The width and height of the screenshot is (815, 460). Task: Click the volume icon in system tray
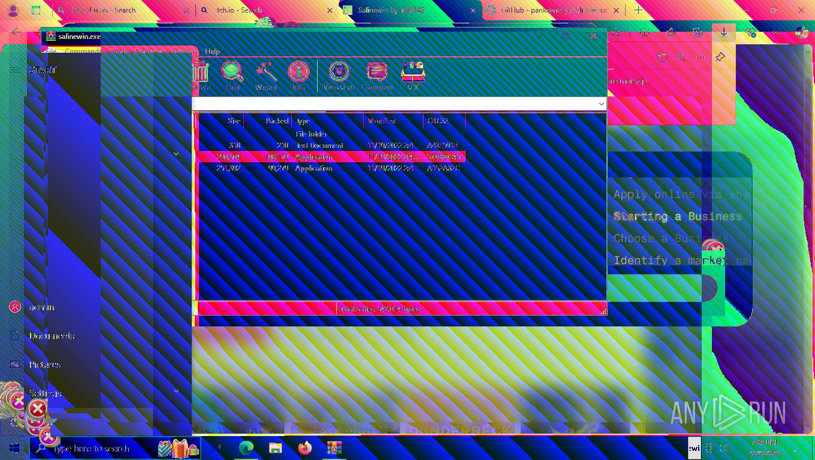click(725, 448)
